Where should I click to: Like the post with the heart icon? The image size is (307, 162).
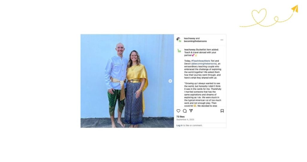pyautogui.click(x=178, y=111)
